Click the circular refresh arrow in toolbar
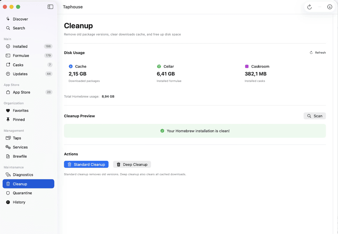The width and height of the screenshot is (338, 234). point(309,7)
